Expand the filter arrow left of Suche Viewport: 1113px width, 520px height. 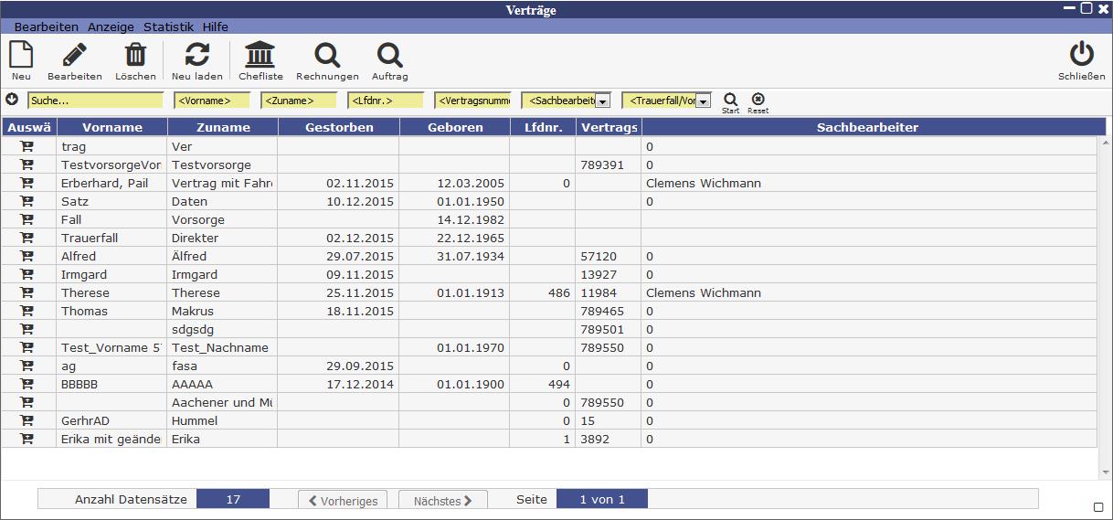coord(12,100)
